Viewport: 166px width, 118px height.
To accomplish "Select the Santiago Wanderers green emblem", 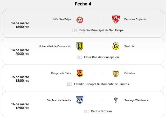I will pyautogui.click(x=116, y=101).
